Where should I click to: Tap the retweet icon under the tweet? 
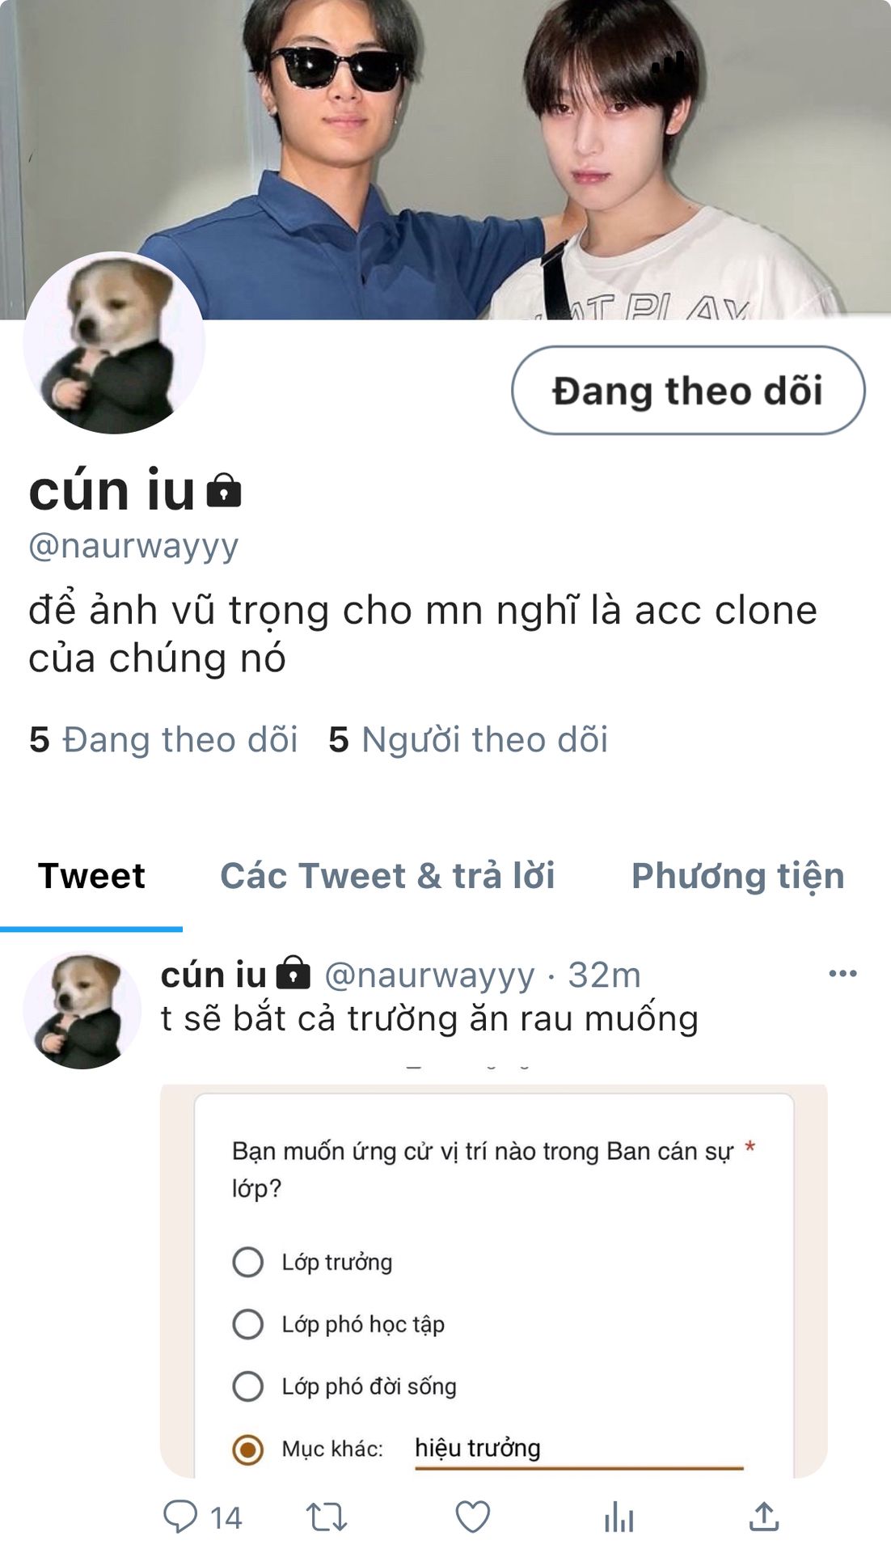(x=327, y=1517)
